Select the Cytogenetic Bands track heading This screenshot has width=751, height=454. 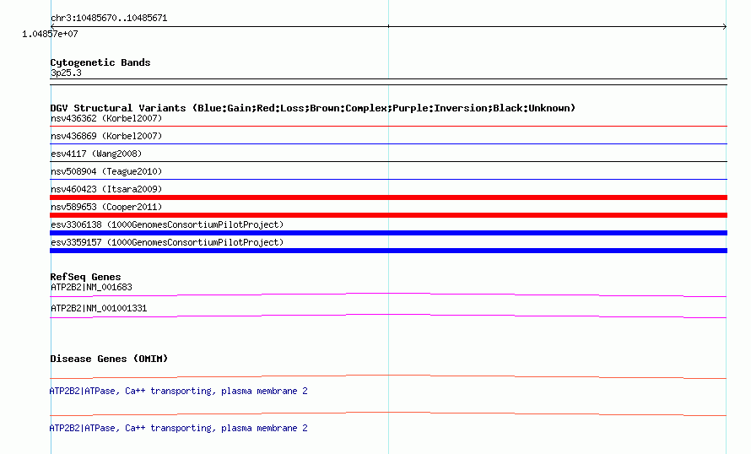[x=100, y=62]
